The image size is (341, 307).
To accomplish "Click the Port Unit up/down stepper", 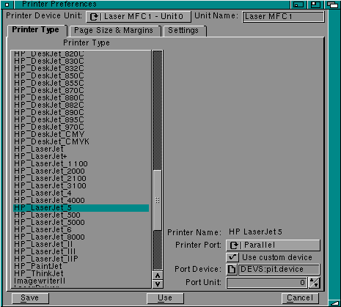I will click(315, 283).
